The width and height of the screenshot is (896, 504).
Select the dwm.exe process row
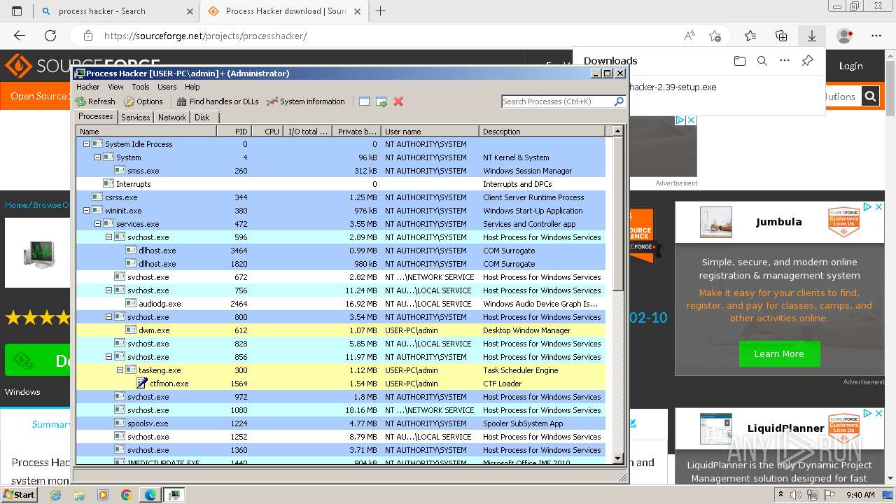pyautogui.click(x=341, y=330)
